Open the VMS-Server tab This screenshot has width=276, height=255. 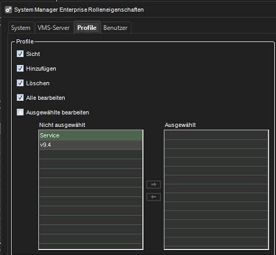(x=54, y=28)
